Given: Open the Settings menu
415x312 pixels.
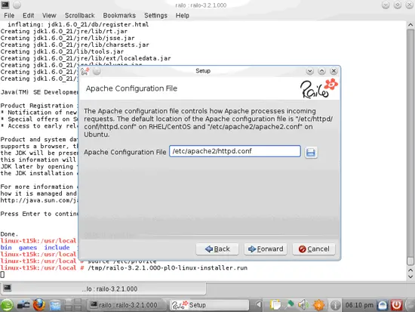Looking at the screenshot, I should [155, 16].
